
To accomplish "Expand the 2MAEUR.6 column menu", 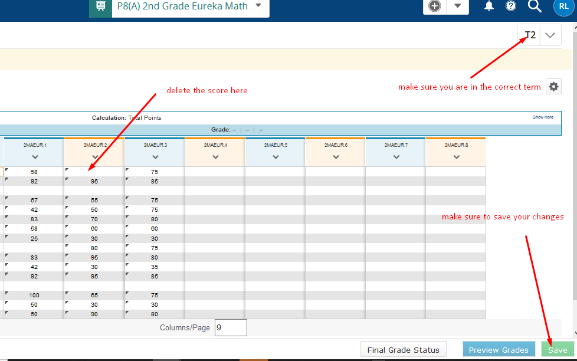I will [336, 157].
